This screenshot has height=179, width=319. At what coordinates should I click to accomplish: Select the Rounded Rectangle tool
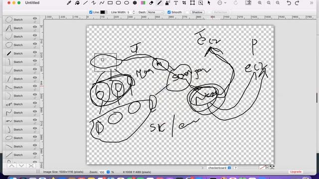click(x=118, y=3)
